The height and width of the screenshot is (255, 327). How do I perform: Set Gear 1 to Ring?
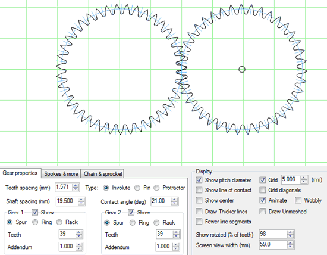pos(35,222)
